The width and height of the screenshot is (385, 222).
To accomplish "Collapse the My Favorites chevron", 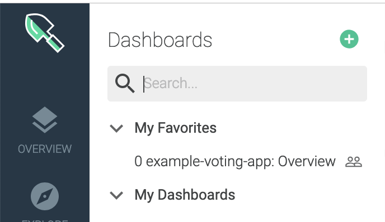I will [x=116, y=128].
